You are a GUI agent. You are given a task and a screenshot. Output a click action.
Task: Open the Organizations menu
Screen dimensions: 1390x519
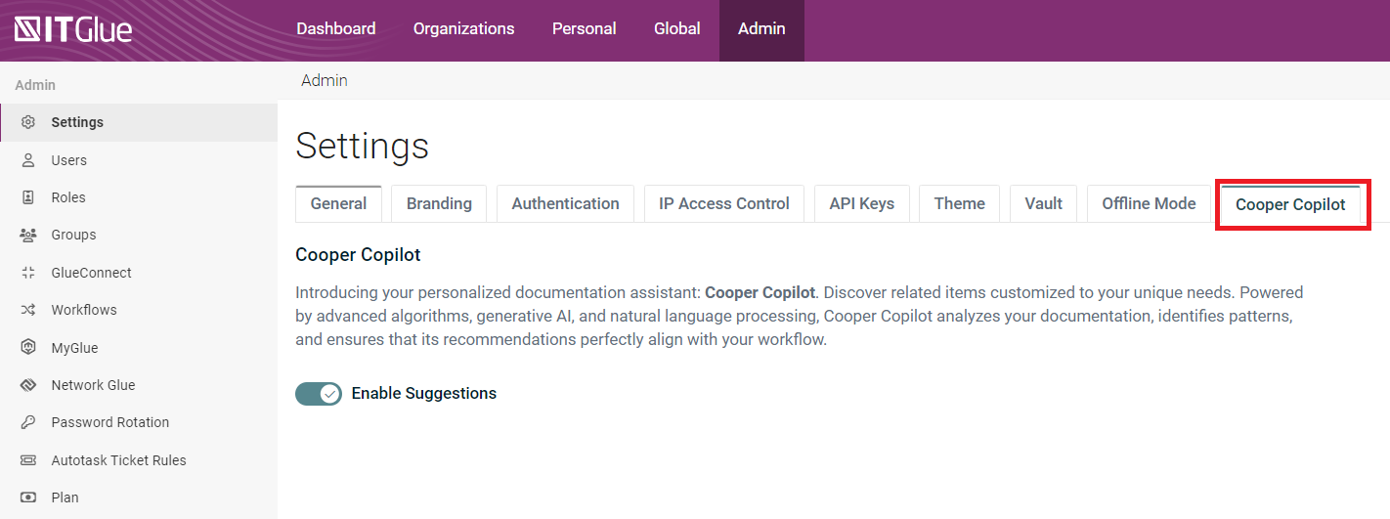(463, 29)
